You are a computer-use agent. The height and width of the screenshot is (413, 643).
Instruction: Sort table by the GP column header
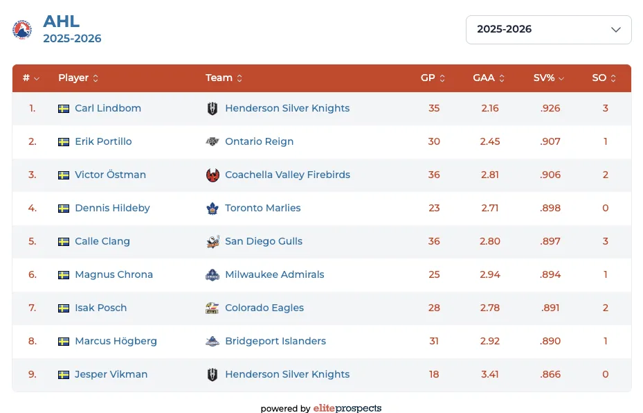pyautogui.click(x=433, y=78)
